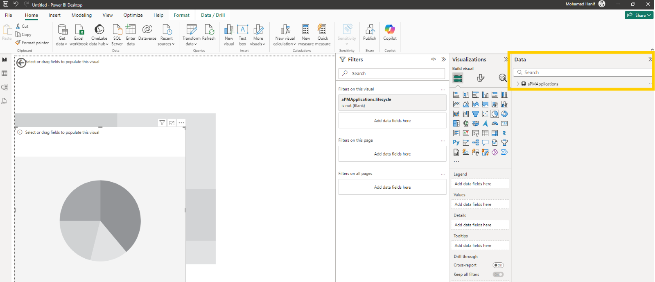Viewport: 655px width, 282px height.
Task: Toggle the Keep all filters switch
Action: click(x=498, y=275)
